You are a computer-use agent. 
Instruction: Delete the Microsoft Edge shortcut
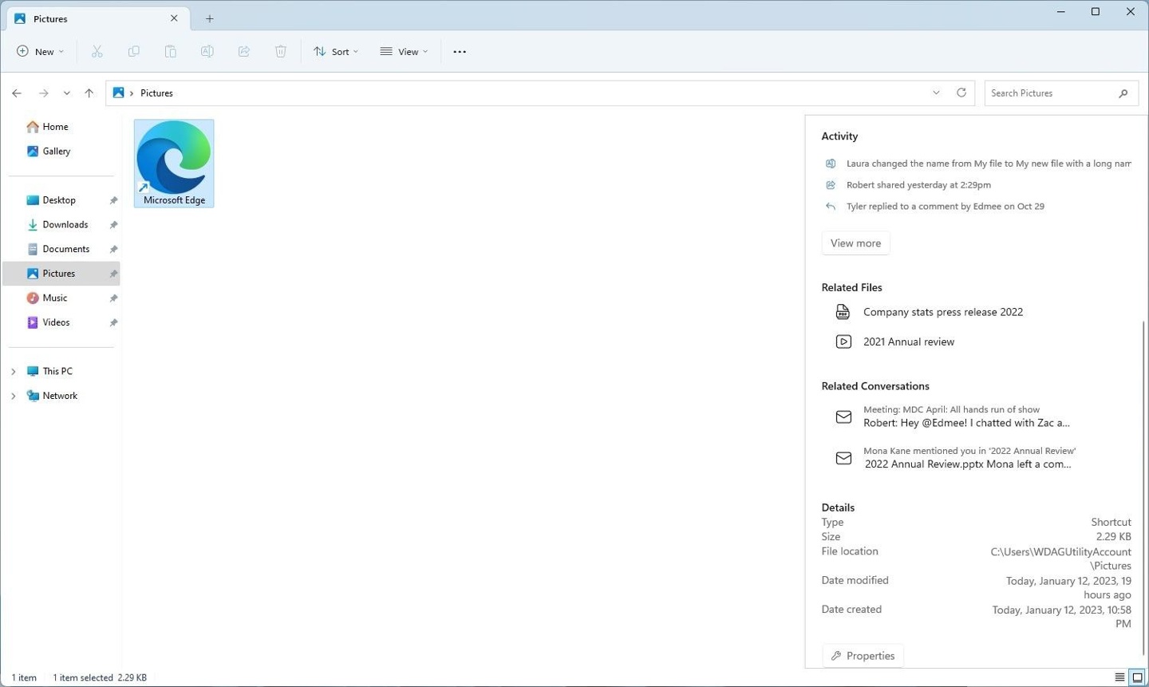click(280, 51)
